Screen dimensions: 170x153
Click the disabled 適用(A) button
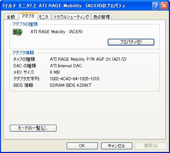[x=151, y=146]
